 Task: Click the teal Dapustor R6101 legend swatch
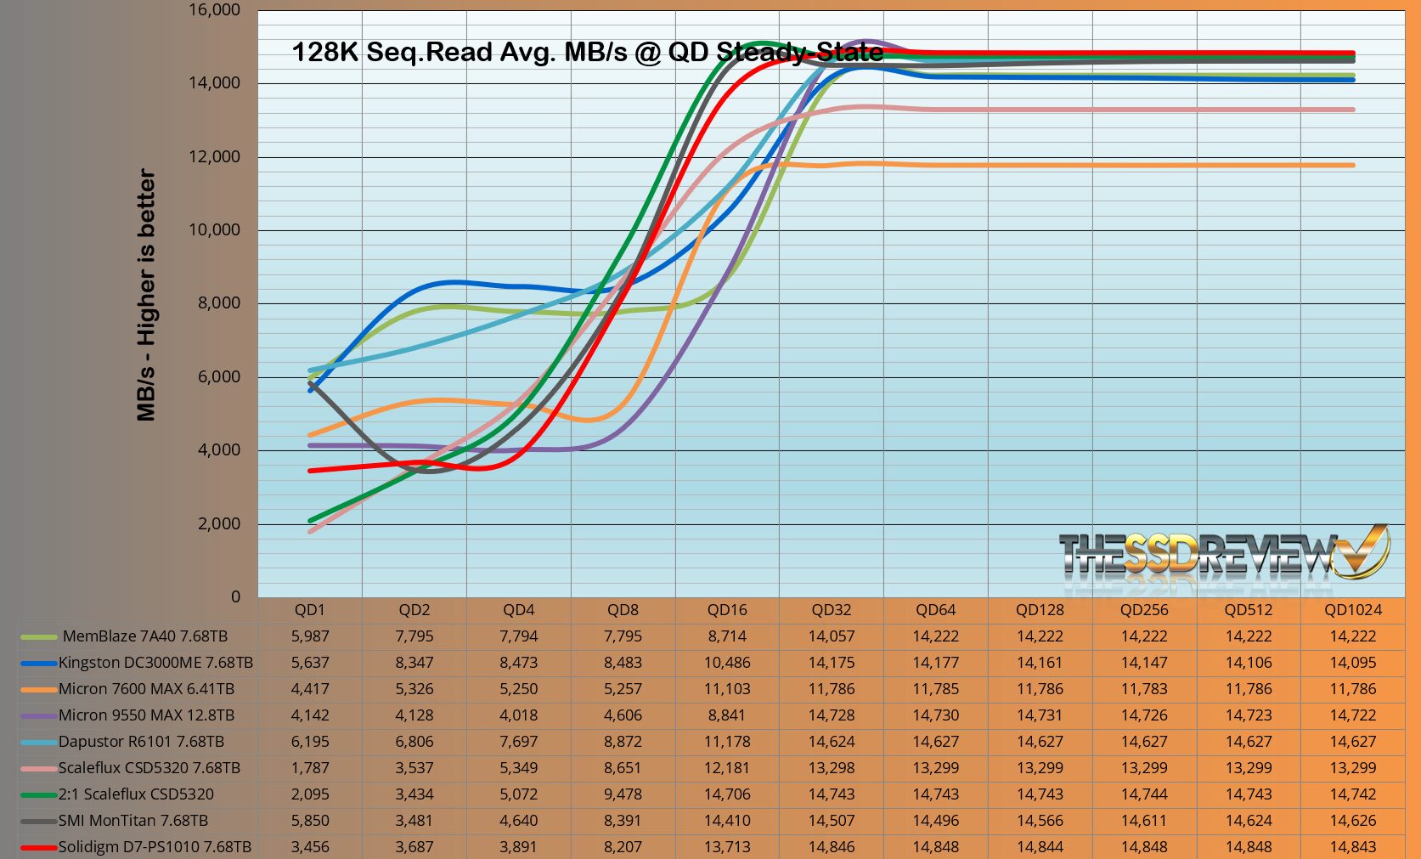38,742
